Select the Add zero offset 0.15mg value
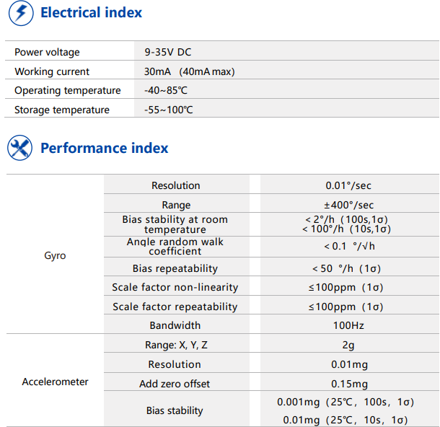Image resolution: width=440 pixels, height=427 pixels. [349, 384]
